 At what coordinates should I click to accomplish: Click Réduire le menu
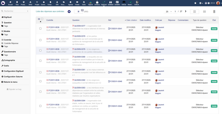coord(9,82)
